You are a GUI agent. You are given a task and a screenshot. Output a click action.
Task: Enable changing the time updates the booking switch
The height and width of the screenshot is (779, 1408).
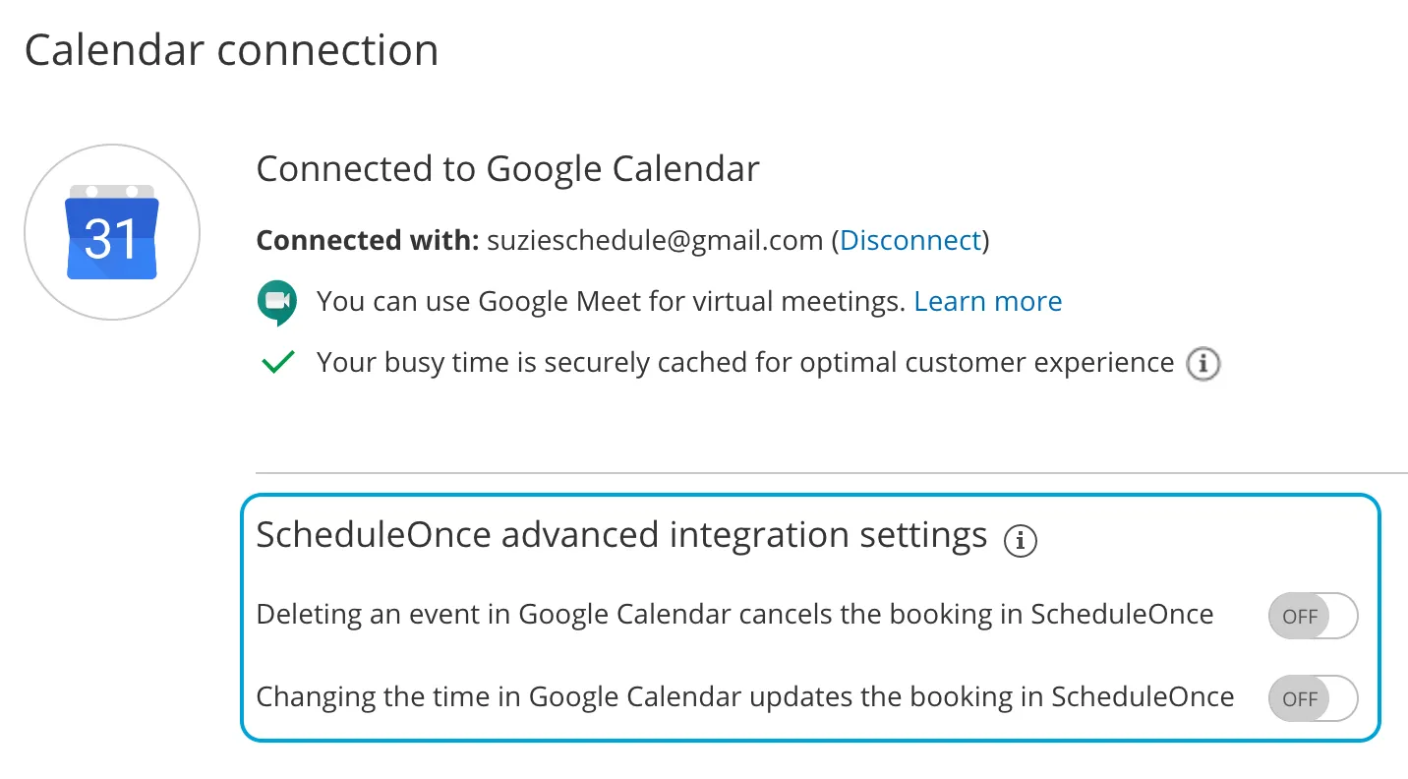coord(1313,698)
